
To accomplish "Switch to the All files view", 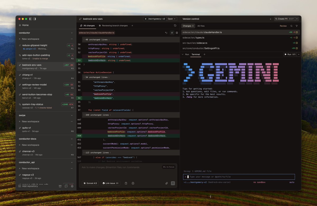I will click(201, 26).
